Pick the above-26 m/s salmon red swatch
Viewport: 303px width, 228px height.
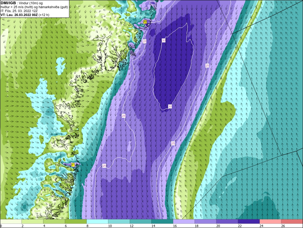coord(292,221)
